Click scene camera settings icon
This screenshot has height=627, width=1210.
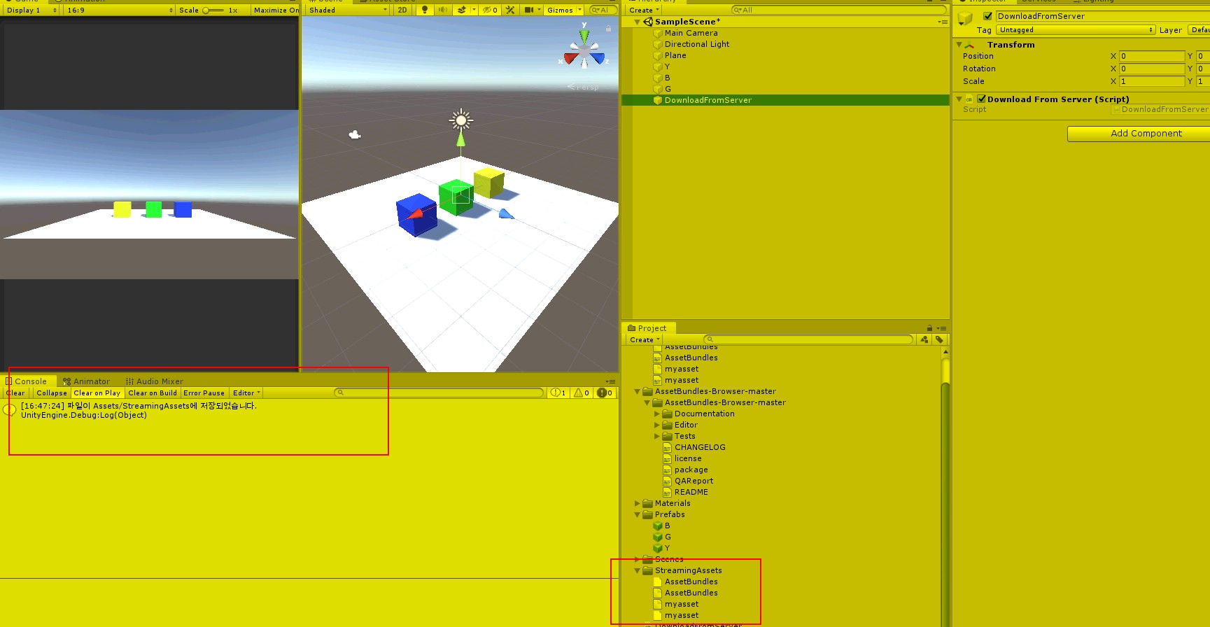click(x=529, y=10)
